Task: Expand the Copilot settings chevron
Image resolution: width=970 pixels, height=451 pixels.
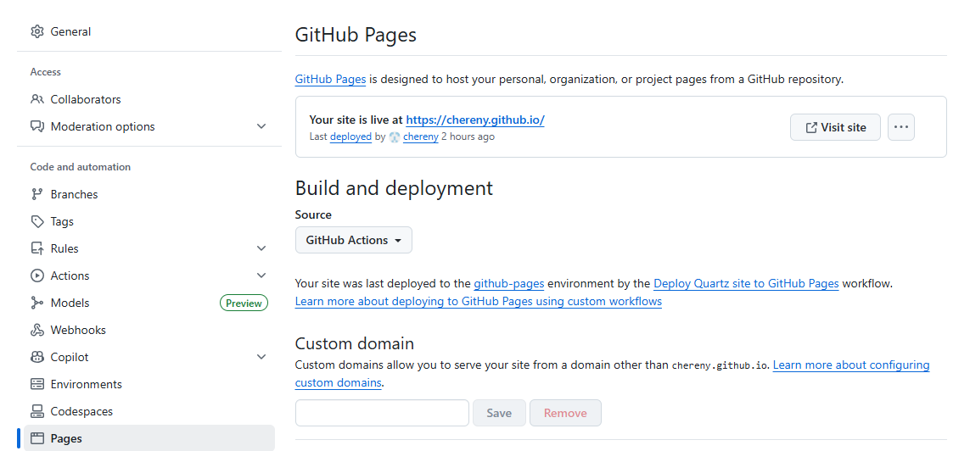Action: [x=261, y=357]
